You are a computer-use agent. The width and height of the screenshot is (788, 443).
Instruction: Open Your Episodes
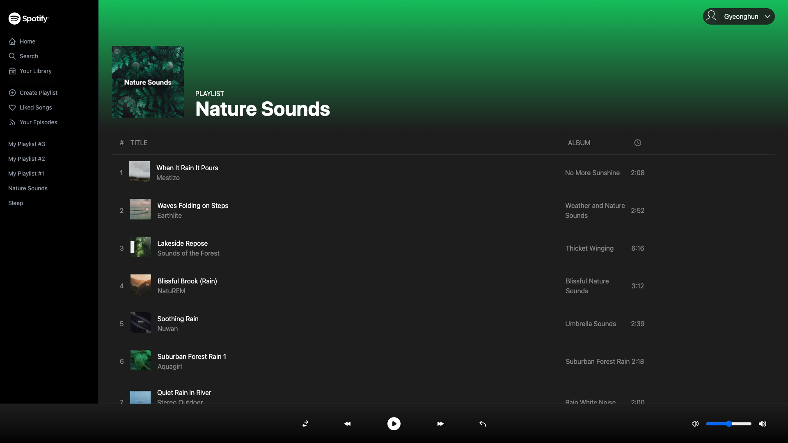point(33,122)
